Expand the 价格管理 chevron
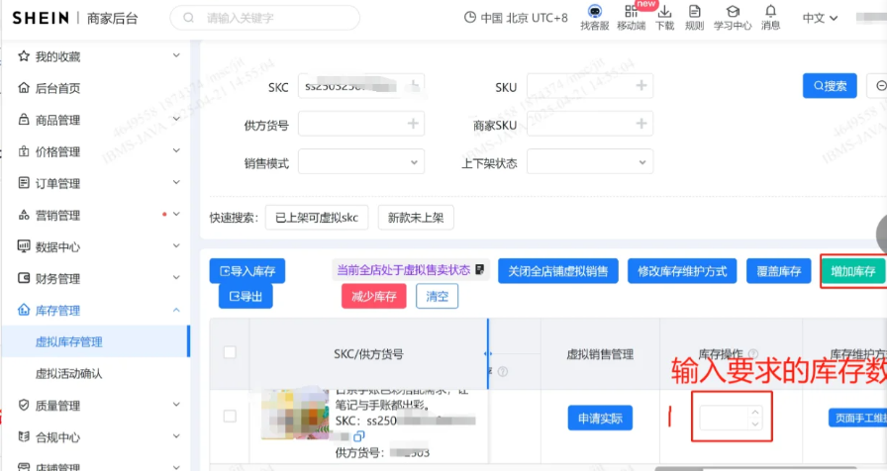The width and height of the screenshot is (887, 471). click(176, 150)
